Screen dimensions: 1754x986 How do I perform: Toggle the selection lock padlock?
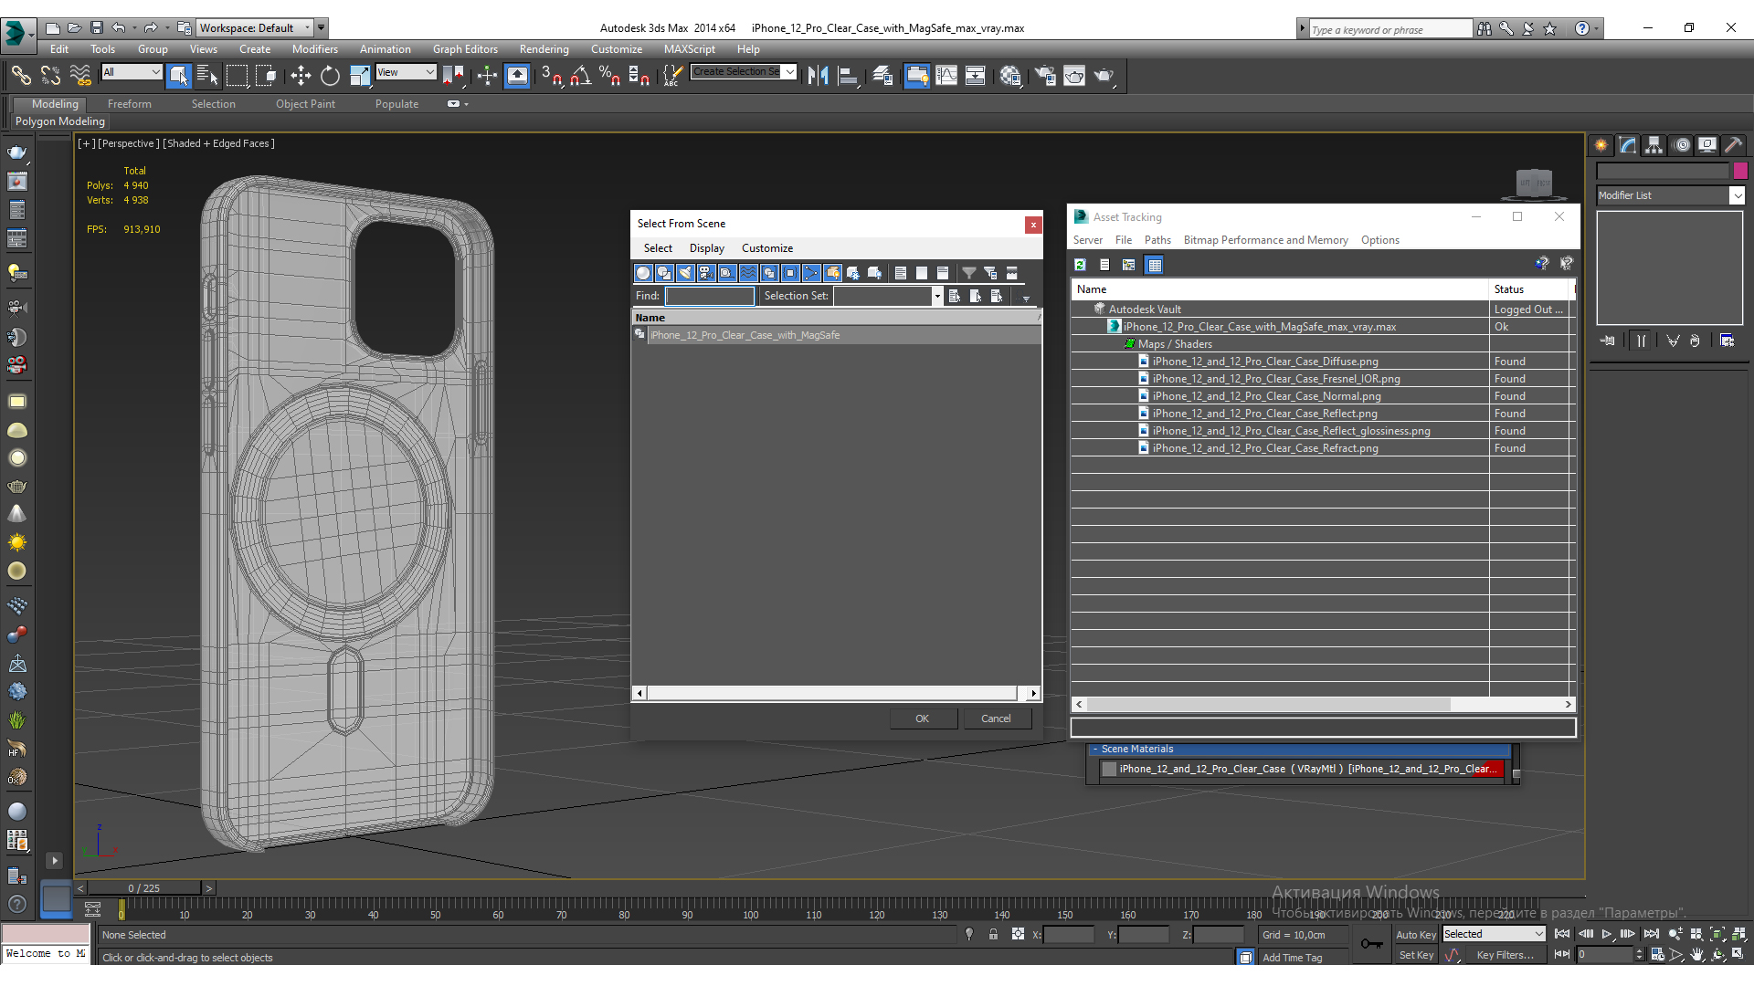pyautogui.click(x=993, y=934)
